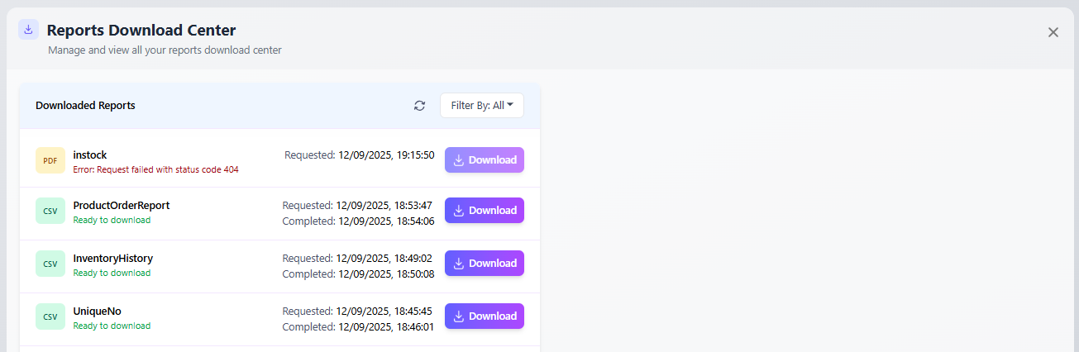Viewport: 1079px width, 352px height.
Task: Click the CSV badge for InventoryHistory
Action: pyautogui.click(x=50, y=264)
